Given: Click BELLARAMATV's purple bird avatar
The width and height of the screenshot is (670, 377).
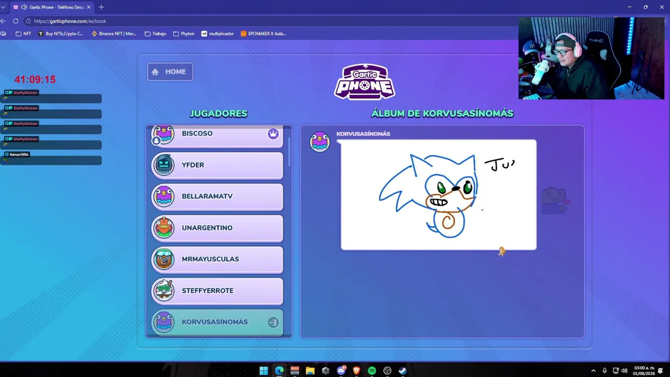Looking at the screenshot, I should click(x=164, y=197).
